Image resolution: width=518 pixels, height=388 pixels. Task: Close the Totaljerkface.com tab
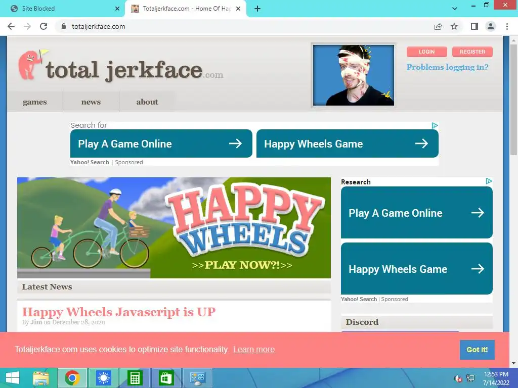(x=238, y=9)
